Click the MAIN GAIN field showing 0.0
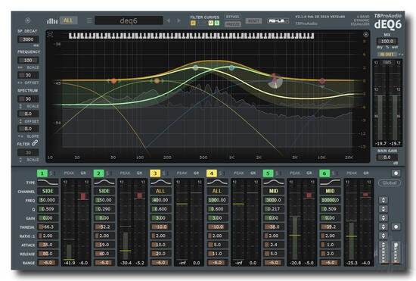The width and height of the screenshot is (416, 281). (387, 158)
